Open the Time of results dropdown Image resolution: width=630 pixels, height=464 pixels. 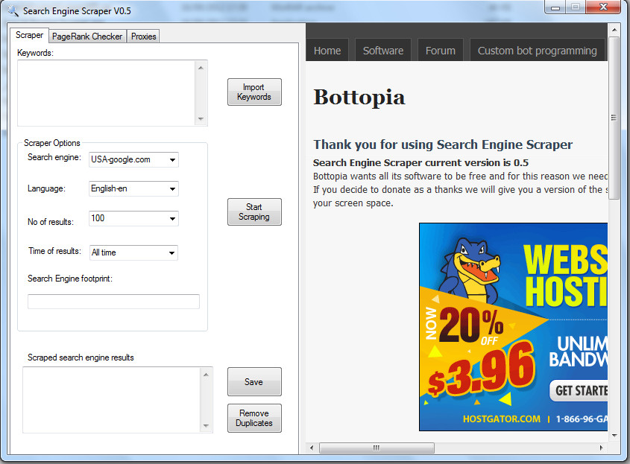point(172,253)
